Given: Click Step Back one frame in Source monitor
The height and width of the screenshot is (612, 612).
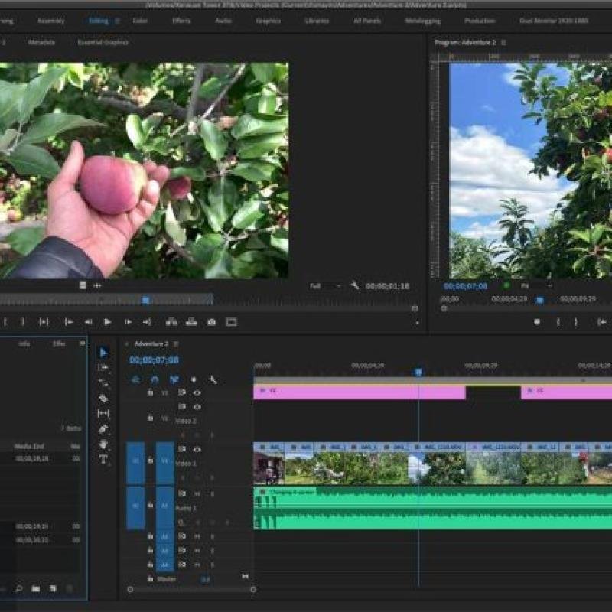Looking at the screenshot, I should tap(88, 322).
